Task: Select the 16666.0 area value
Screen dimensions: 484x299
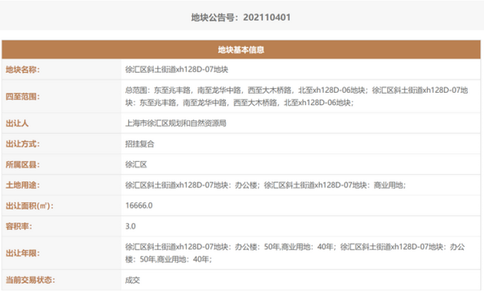Action: 139,206
